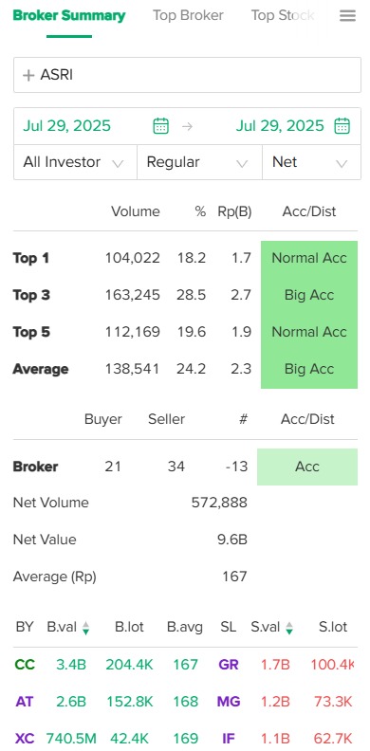Expand the All Investor dropdown
Image resolution: width=370 pixels, height=751 pixels.
pyautogui.click(x=75, y=162)
